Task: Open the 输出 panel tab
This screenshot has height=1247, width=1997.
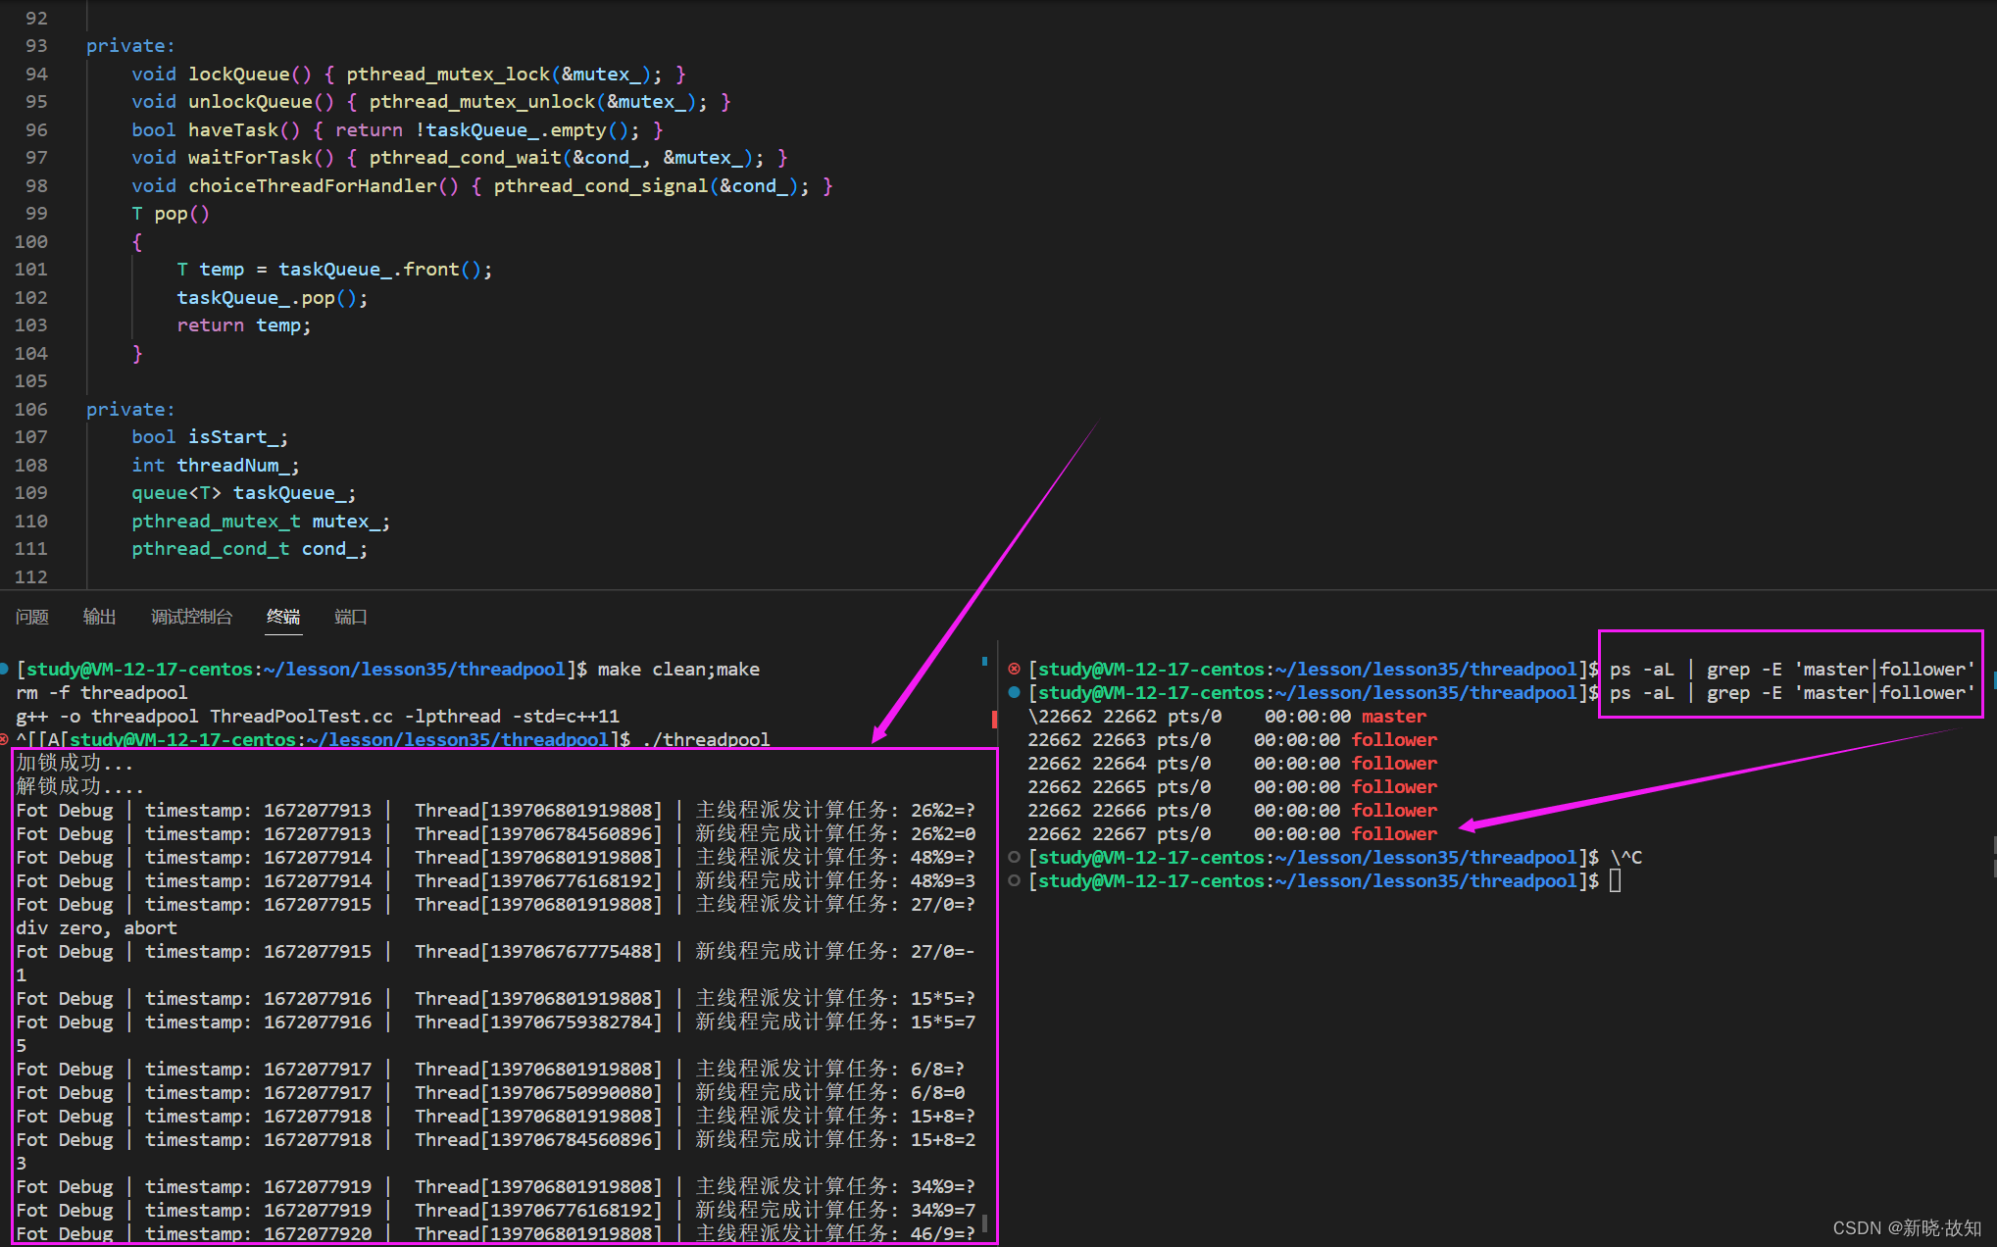Action: click(x=99, y=617)
